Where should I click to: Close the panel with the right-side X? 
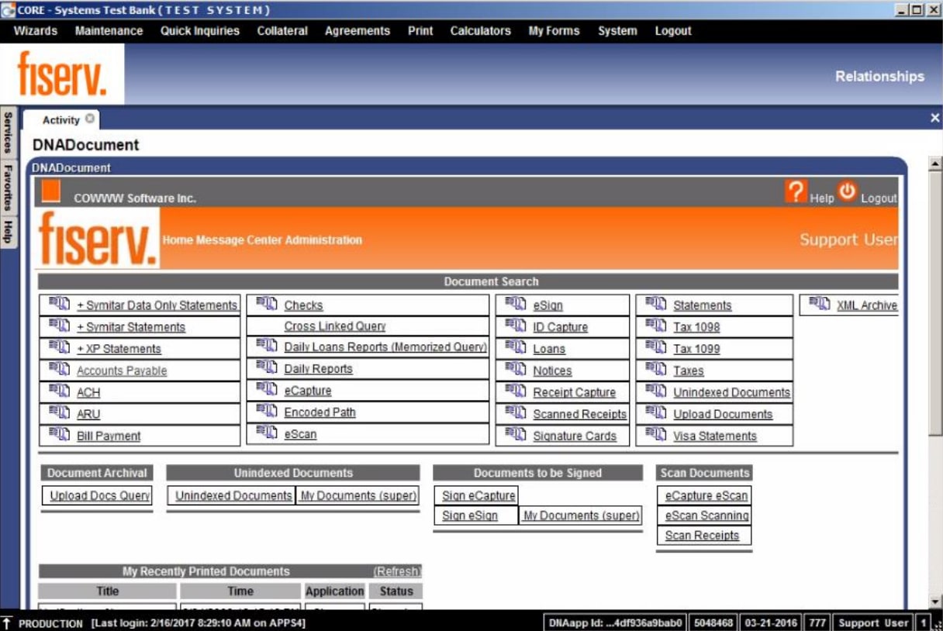[934, 118]
